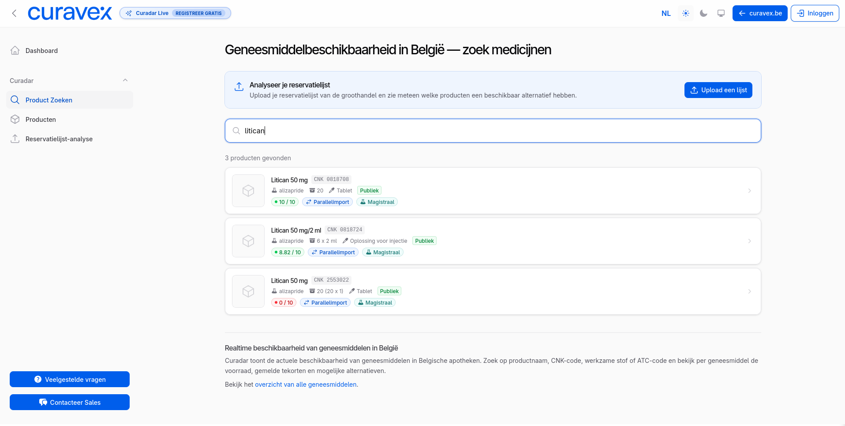This screenshot has height=426, width=845.
Task: Click Publiek tag on Litican 50 mg/2 ml
Action: (x=425, y=241)
